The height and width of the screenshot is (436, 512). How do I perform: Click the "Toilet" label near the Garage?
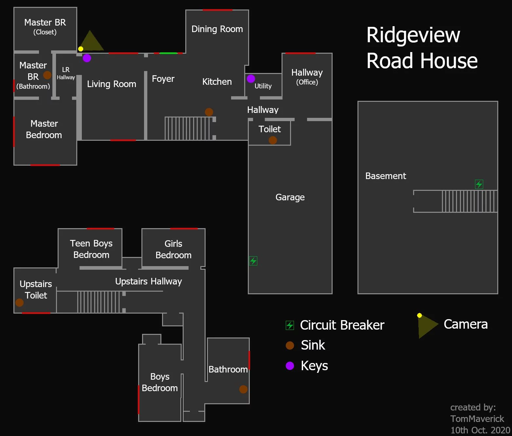[x=270, y=129]
